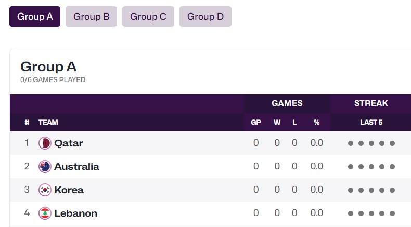Switch to the Group B tab
This screenshot has width=411, height=227.
91,17
